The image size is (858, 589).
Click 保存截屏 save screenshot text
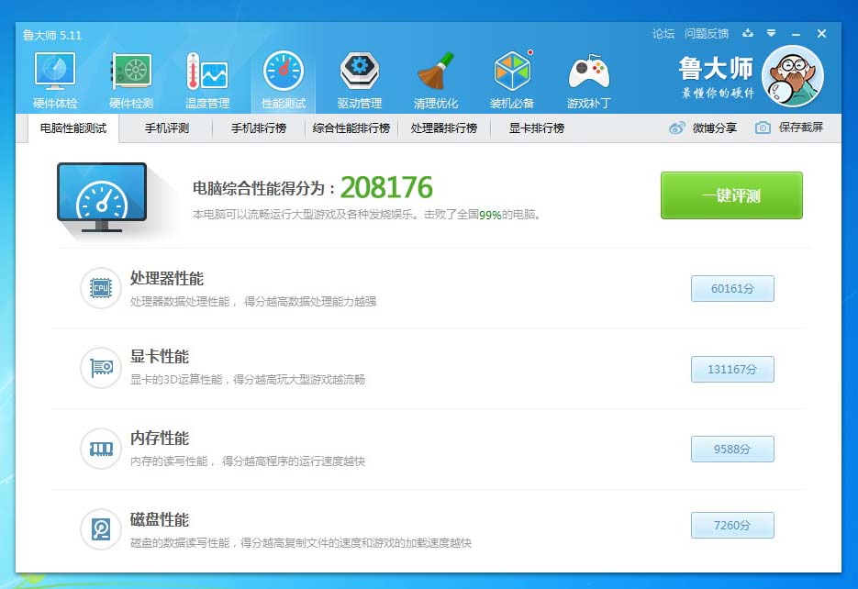point(801,128)
